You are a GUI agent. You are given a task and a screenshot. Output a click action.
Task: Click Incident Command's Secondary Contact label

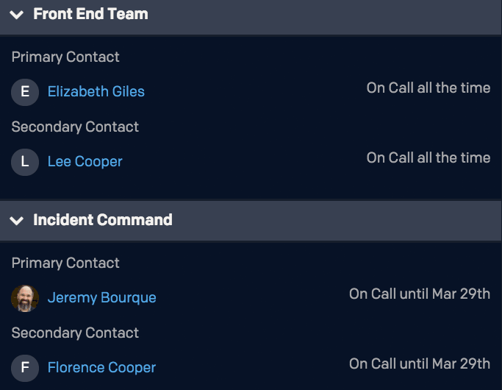click(x=75, y=333)
